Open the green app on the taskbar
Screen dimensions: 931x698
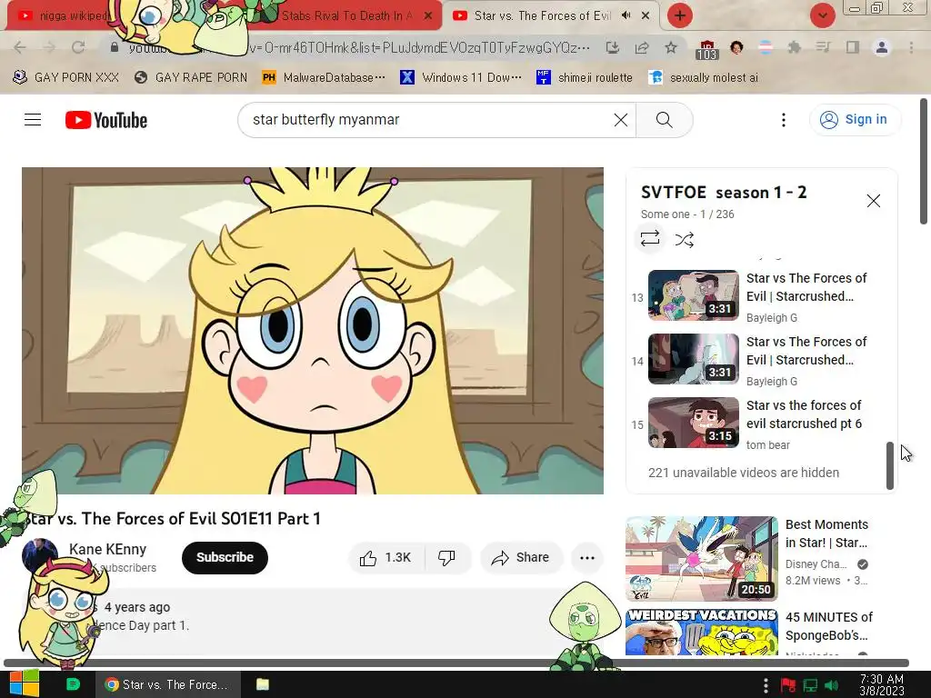[73, 684]
